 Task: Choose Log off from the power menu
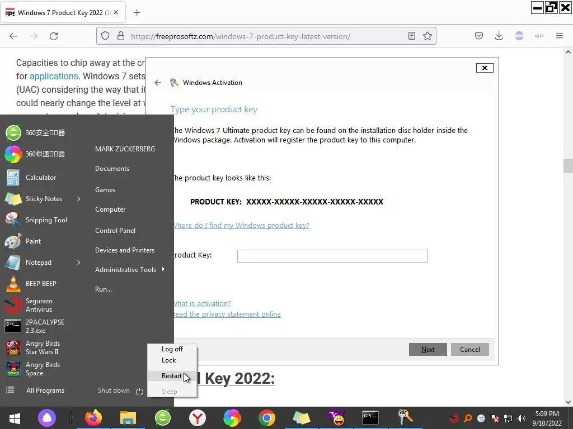(172, 349)
